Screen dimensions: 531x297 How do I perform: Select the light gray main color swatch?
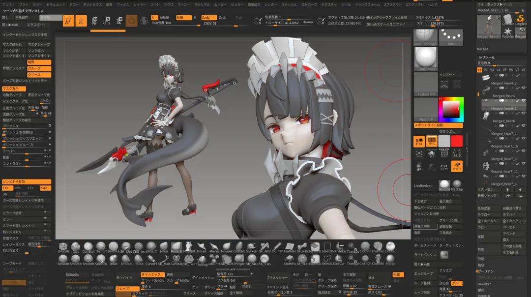click(x=444, y=141)
